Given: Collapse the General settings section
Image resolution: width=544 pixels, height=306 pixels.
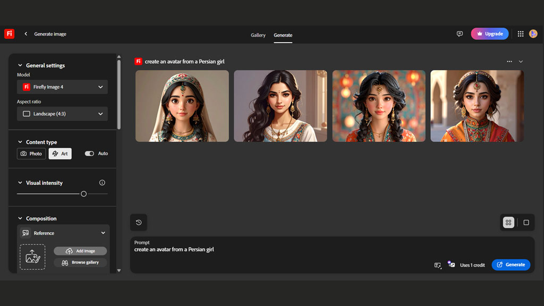Looking at the screenshot, I should [20, 65].
